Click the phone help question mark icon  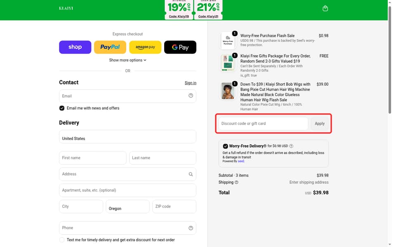(191, 228)
